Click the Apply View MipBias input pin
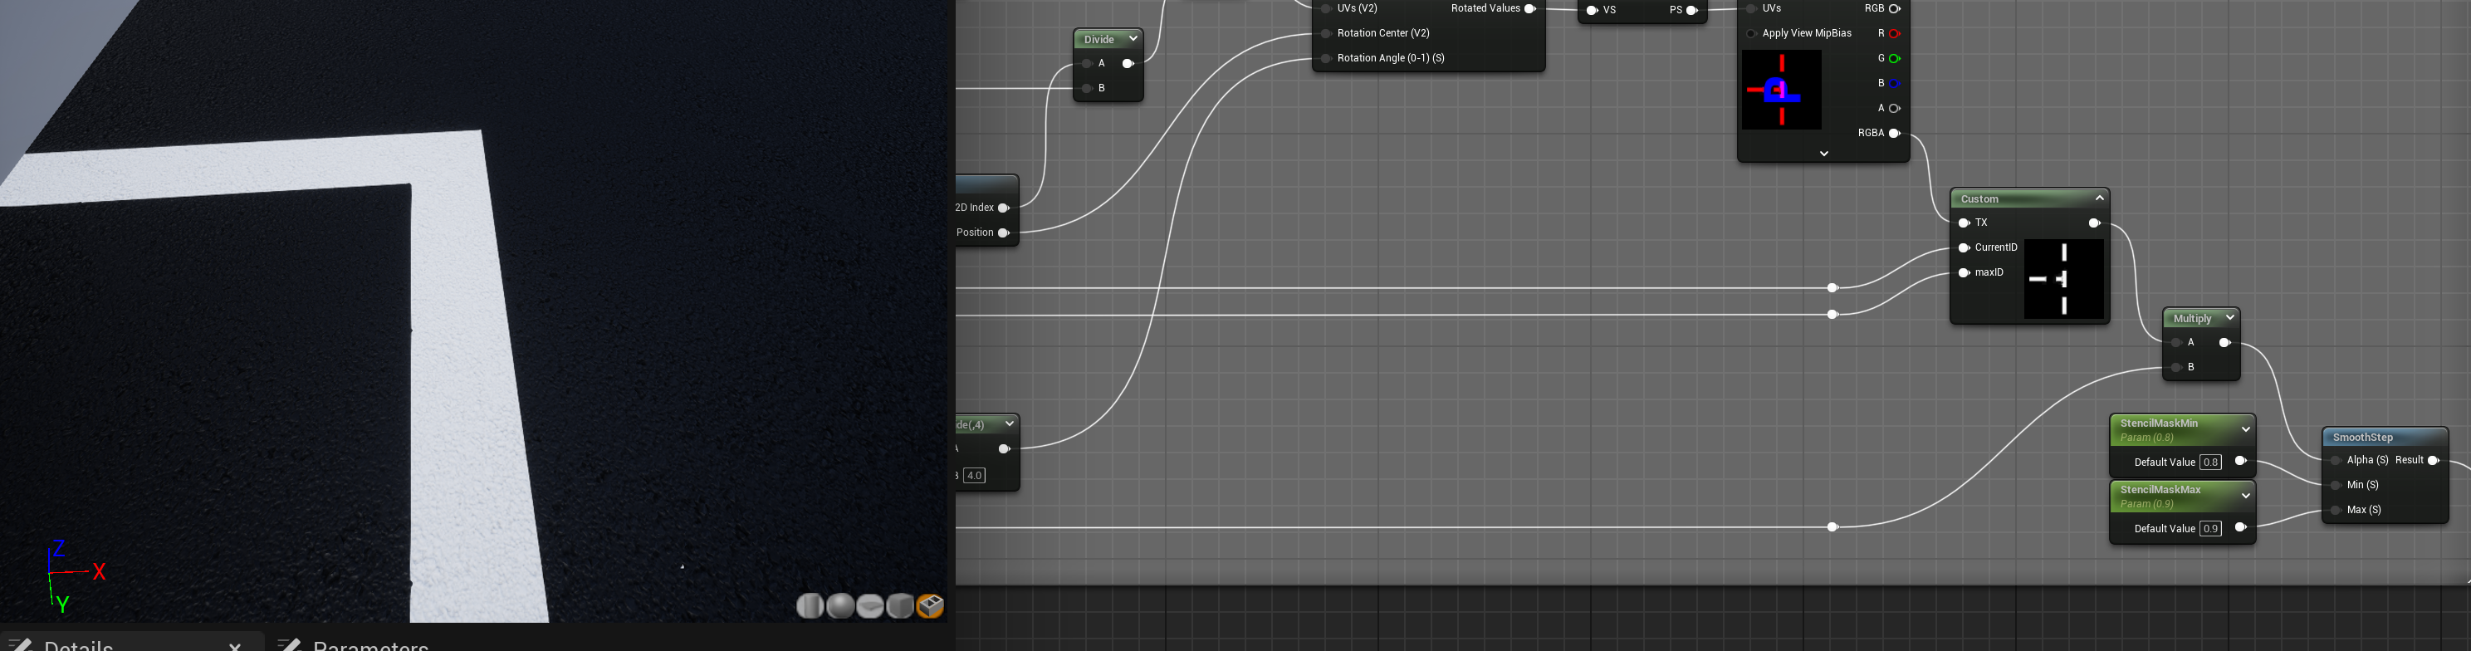 point(1752,33)
